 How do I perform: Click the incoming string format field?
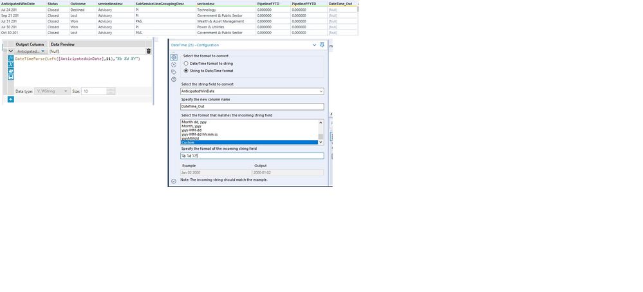252,156
